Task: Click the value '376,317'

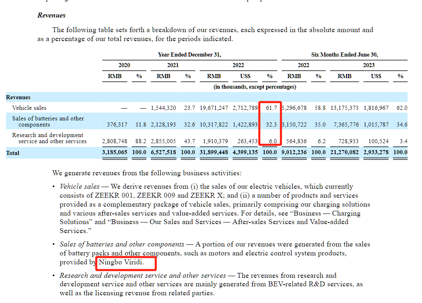Action: 117,125
